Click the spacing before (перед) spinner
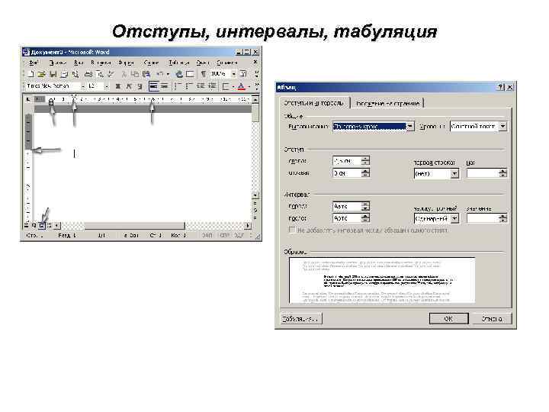The width and height of the screenshot is (549, 412). click(x=365, y=206)
